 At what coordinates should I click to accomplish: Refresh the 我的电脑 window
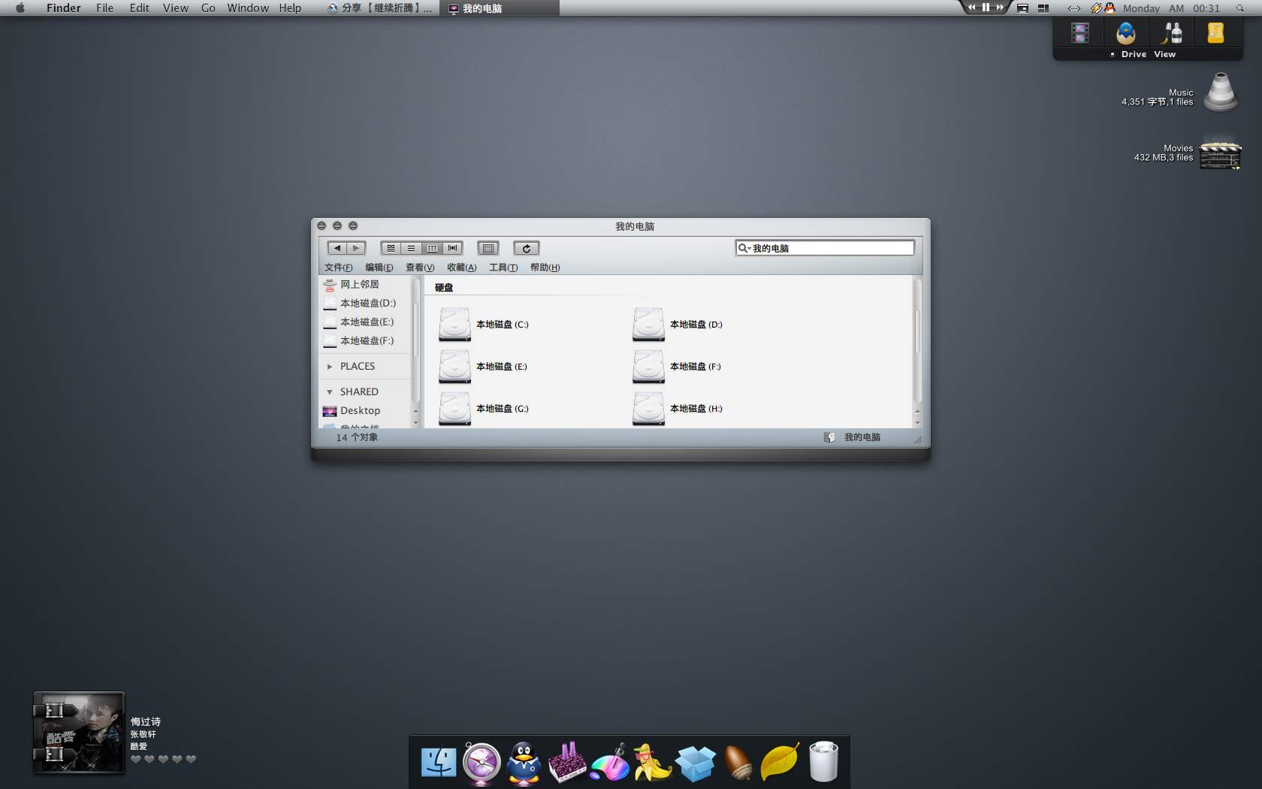[x=526, y=248]
